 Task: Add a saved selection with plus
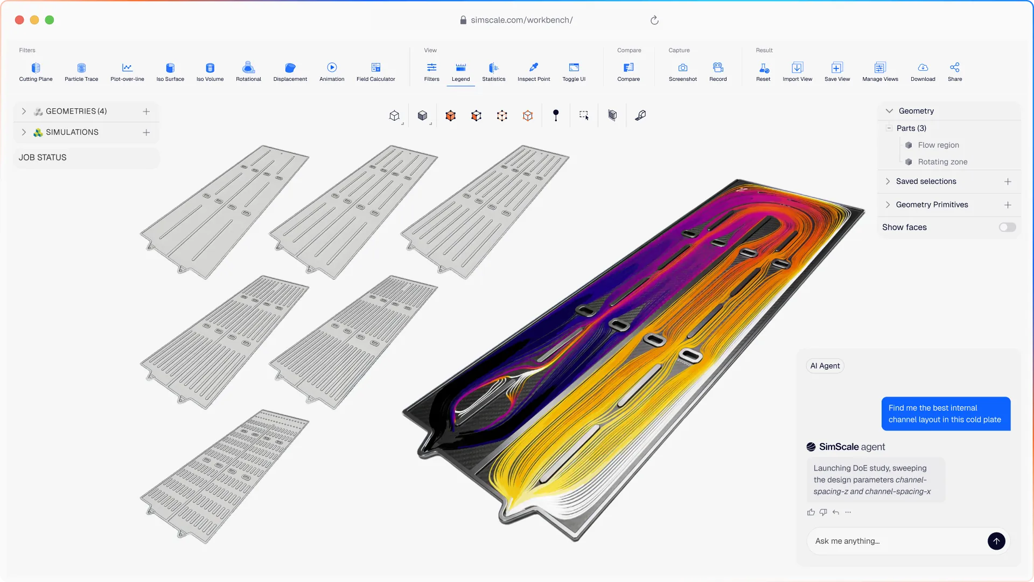point(1008,182)
